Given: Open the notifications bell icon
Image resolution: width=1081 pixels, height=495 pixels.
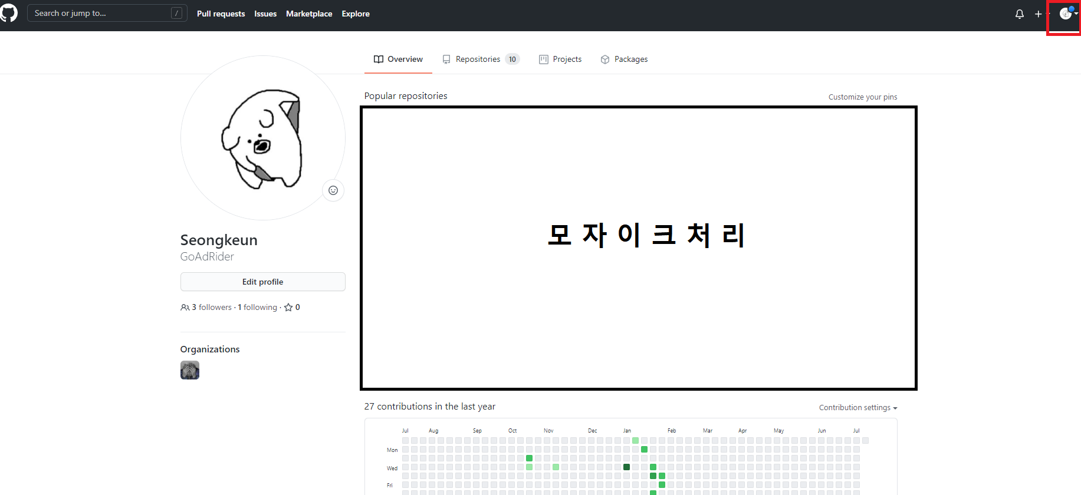Looking at the screenshot, I should pyautogui.click(x=1020, y=14).
